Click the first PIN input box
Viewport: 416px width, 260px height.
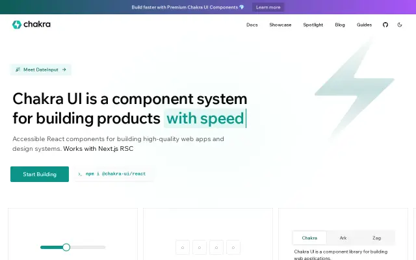183,248
